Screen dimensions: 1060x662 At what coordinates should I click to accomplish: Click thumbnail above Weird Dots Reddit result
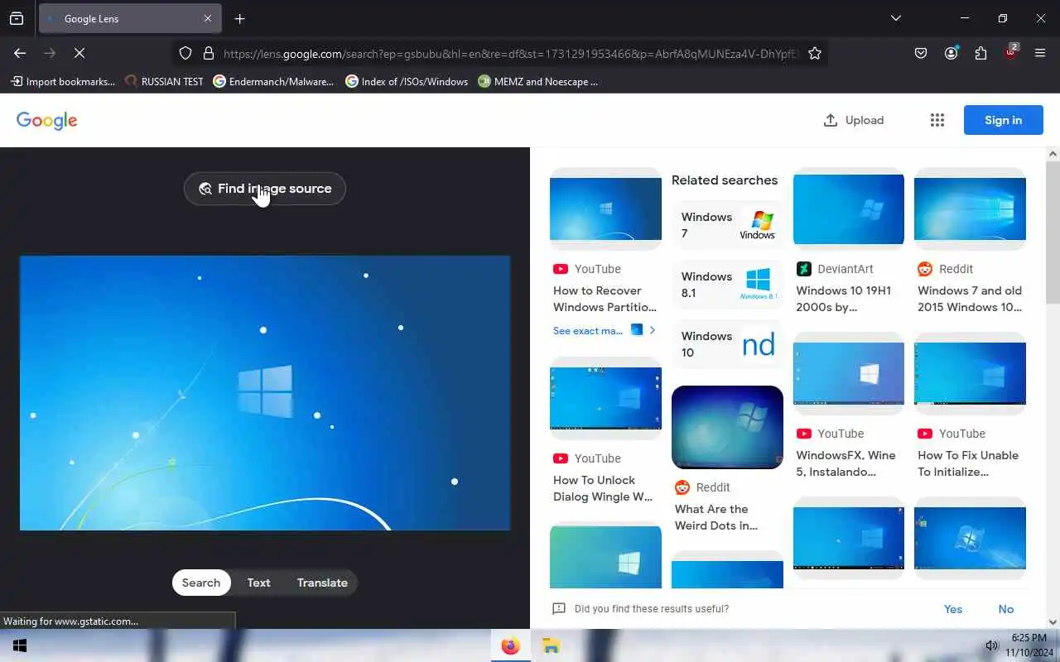point(727,427)
